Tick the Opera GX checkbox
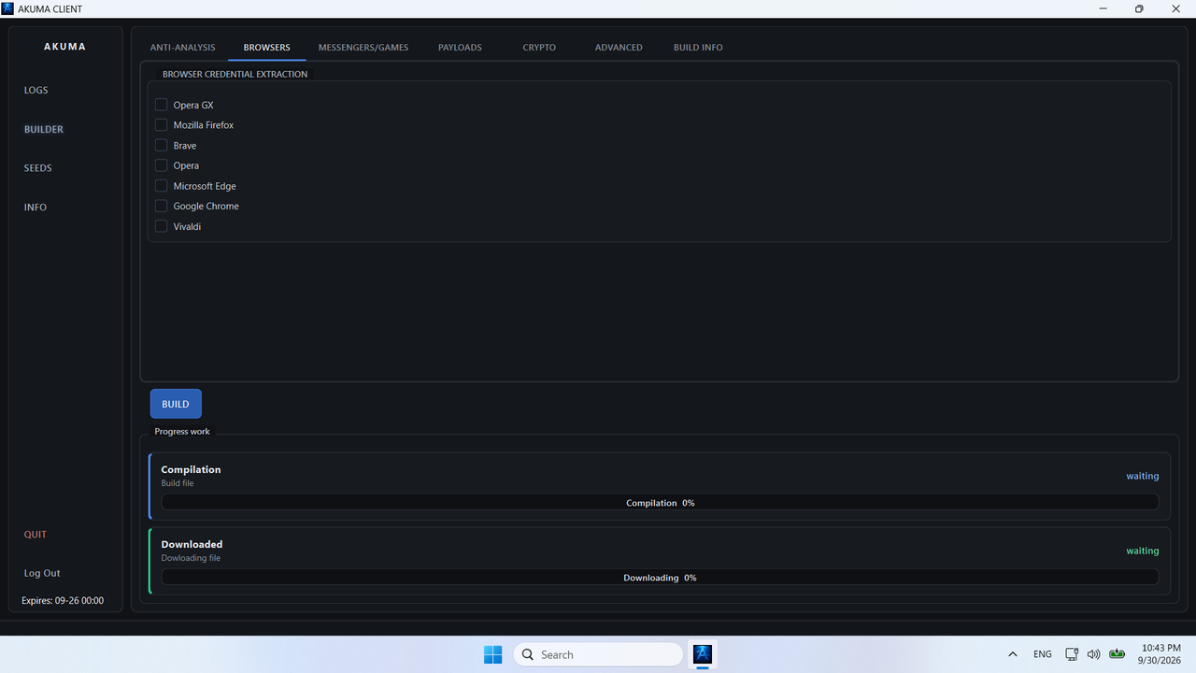1196x673 pixels. pos(161,105)
